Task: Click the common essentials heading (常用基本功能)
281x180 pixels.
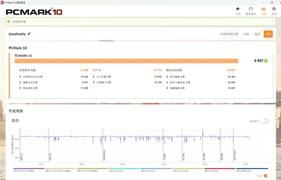Action: pos(27,70)
